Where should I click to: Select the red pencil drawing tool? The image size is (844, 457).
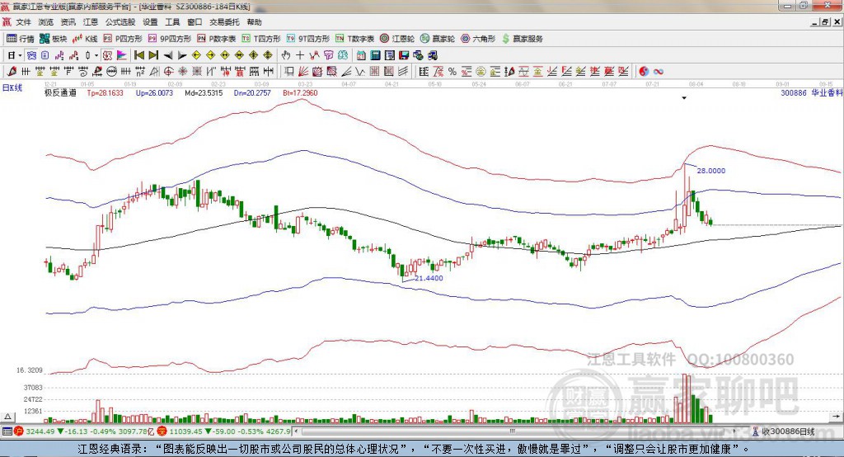[12, 71]
